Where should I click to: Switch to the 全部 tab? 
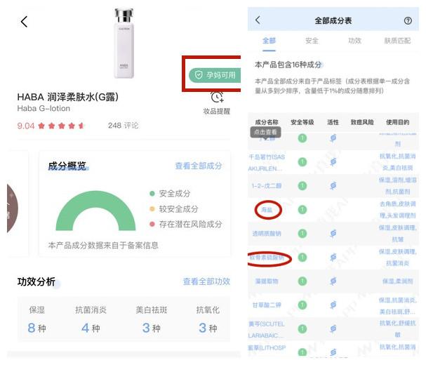[269, 41]
